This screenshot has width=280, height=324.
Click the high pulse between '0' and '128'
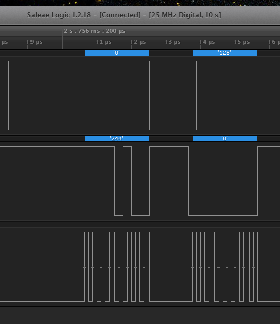tap(173, 95)
